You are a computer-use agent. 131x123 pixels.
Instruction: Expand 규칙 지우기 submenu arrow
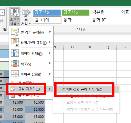click(50, 89)
